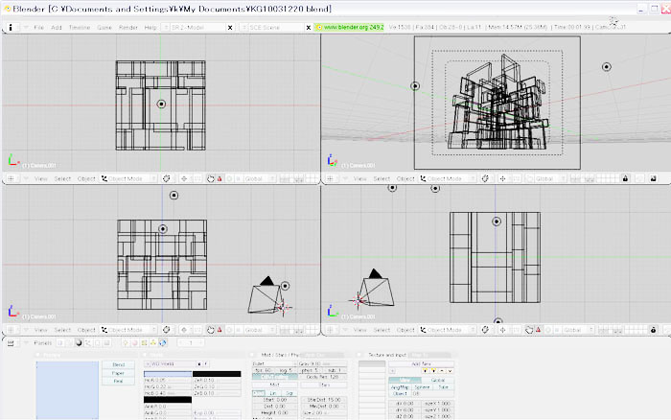Select Sqr mist progression
The image size is (671, 420).
(x=289, y=393)
